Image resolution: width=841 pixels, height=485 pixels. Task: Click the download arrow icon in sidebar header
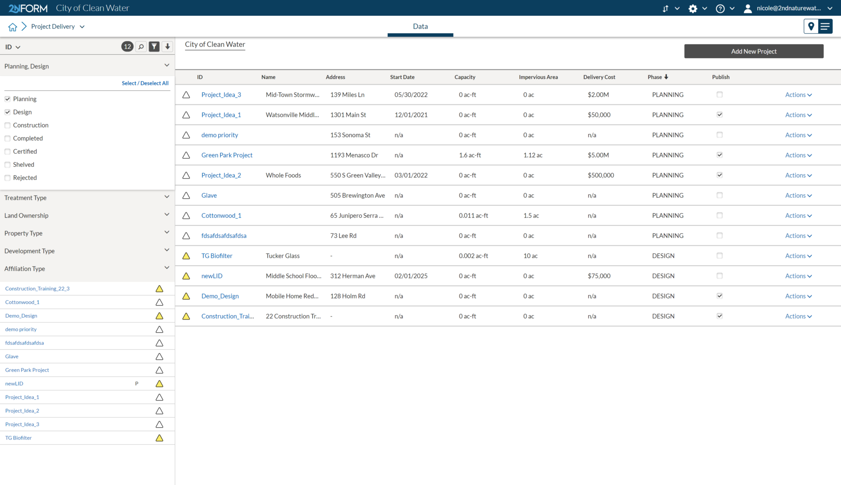coord(168,47)
